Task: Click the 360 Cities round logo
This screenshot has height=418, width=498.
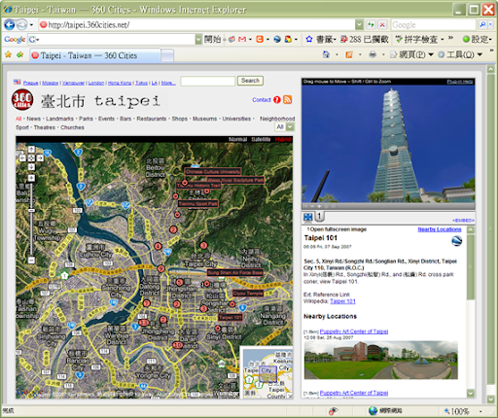Action: click(x=22, y=100)
